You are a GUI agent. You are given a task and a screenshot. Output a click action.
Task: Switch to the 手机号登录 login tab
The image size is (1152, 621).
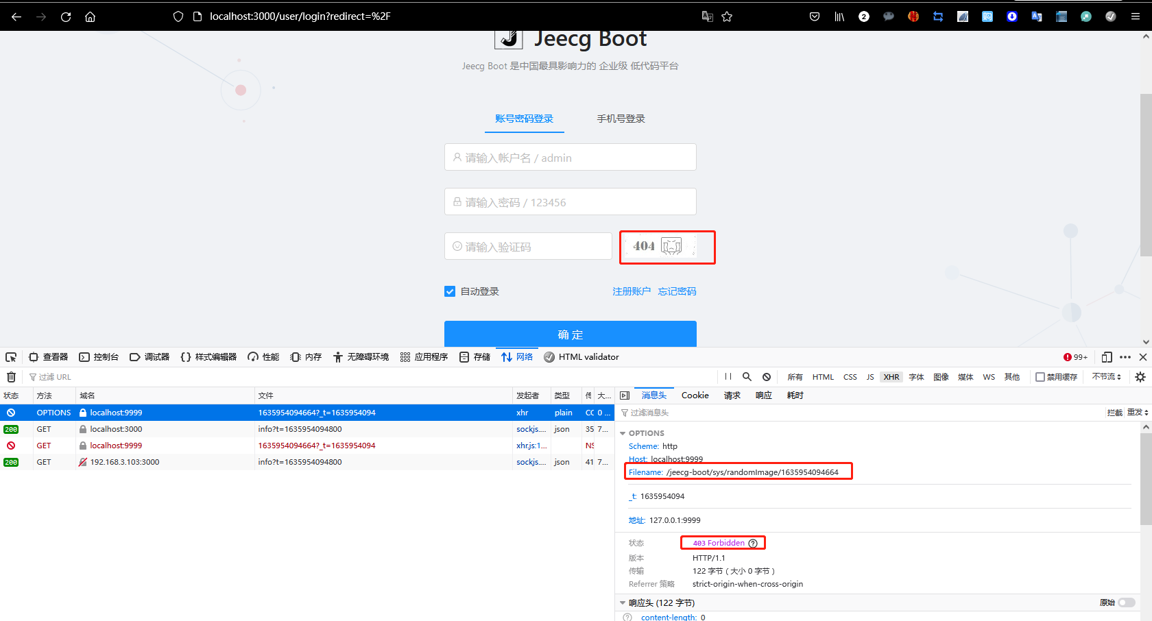click(x=621, y=118)
